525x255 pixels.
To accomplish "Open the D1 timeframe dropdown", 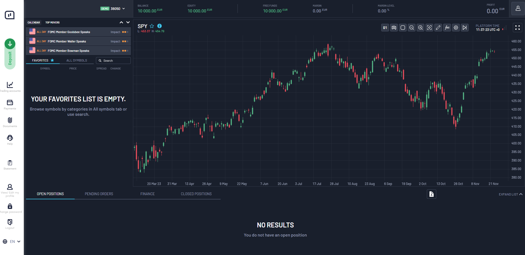I will pos(385,28).
